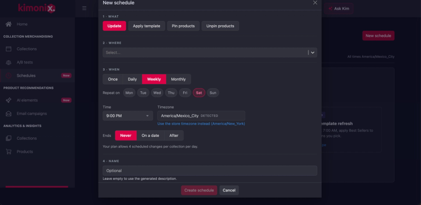The height and width of the screenshot is (205, 421).
Task: Use the store timezone instead link
Action: [x=201, y=124]
